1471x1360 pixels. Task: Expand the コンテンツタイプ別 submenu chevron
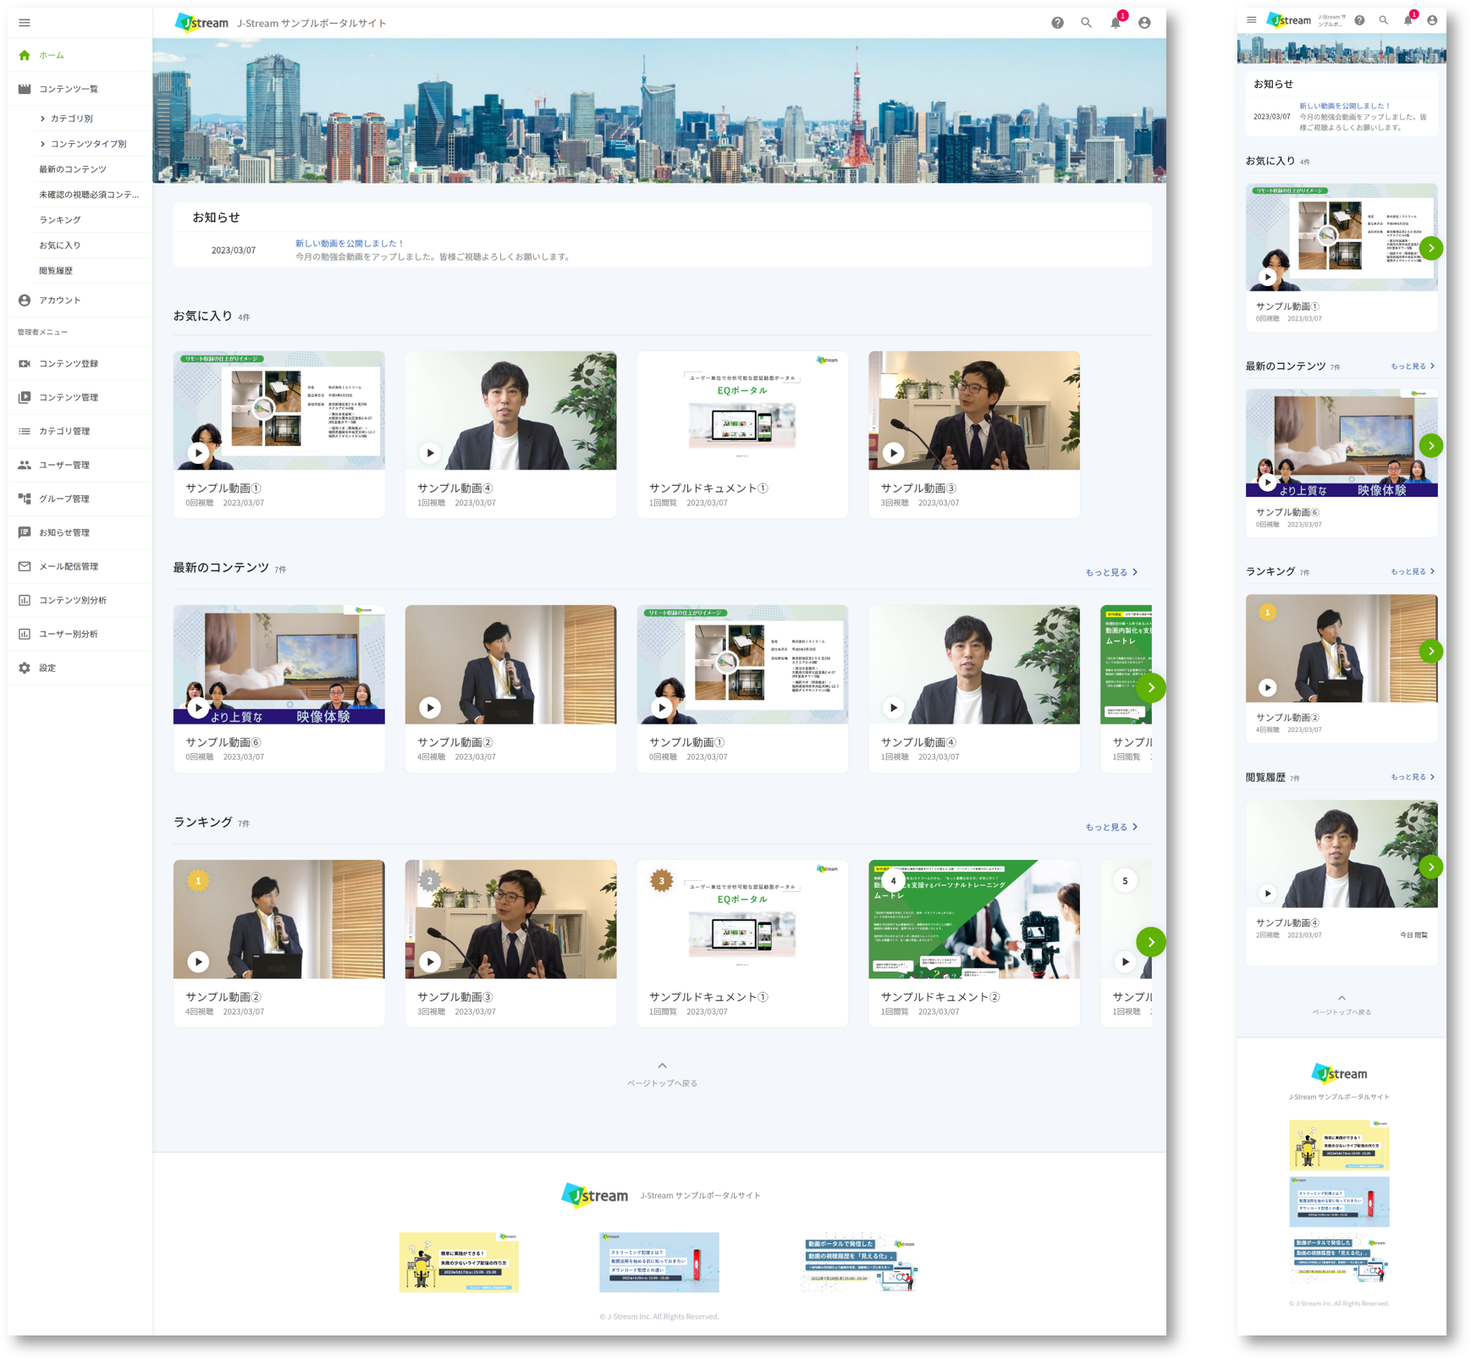tap(42, 144)
